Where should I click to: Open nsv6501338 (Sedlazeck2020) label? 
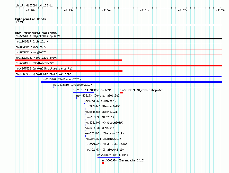36,63
